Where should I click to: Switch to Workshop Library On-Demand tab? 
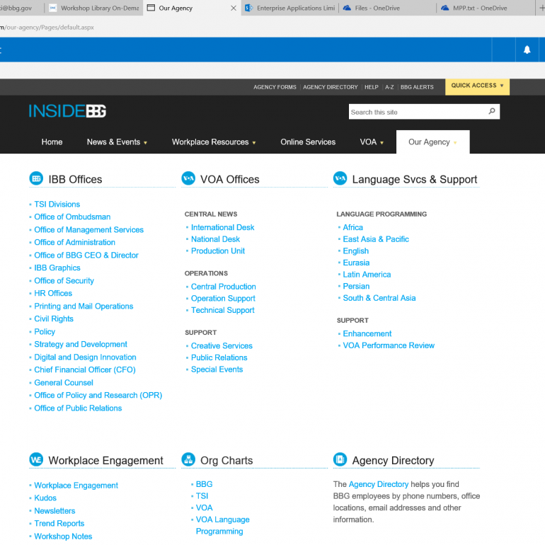tap(94, 8)
